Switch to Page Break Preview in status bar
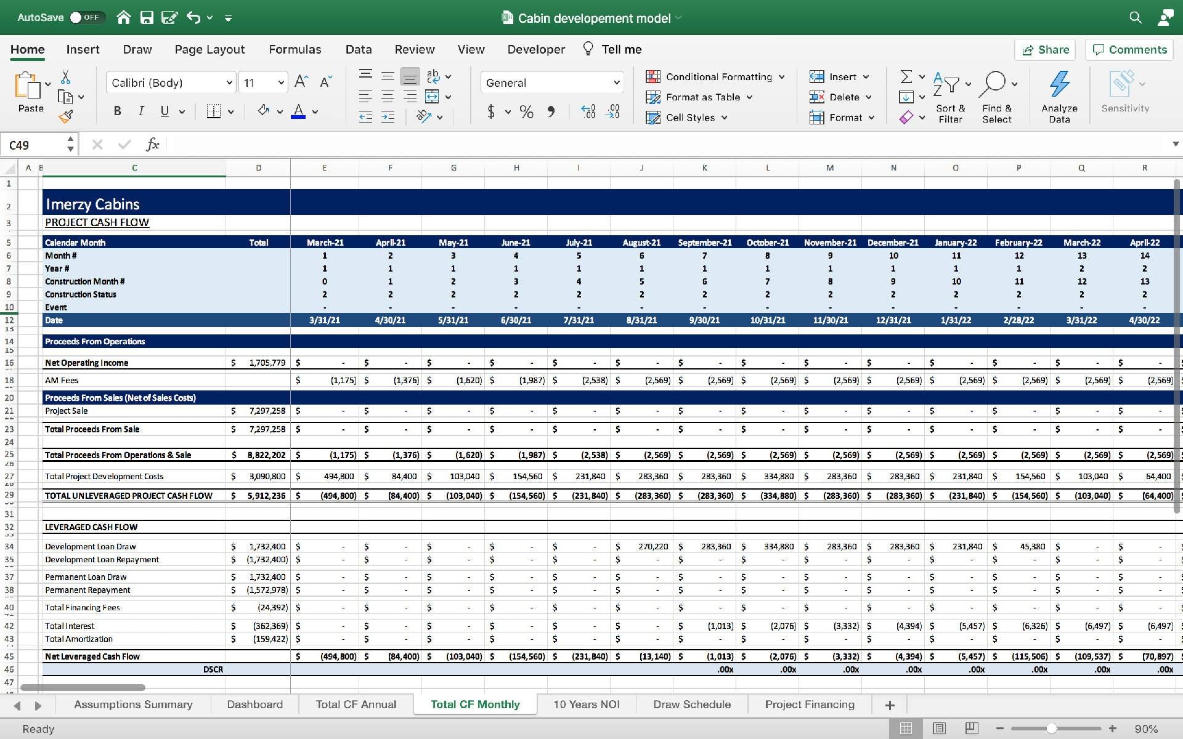1183x739 pixels. (x=972, y=729)
